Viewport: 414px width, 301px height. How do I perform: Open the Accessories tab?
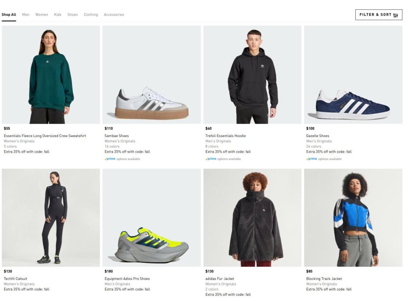click(114, 15)
